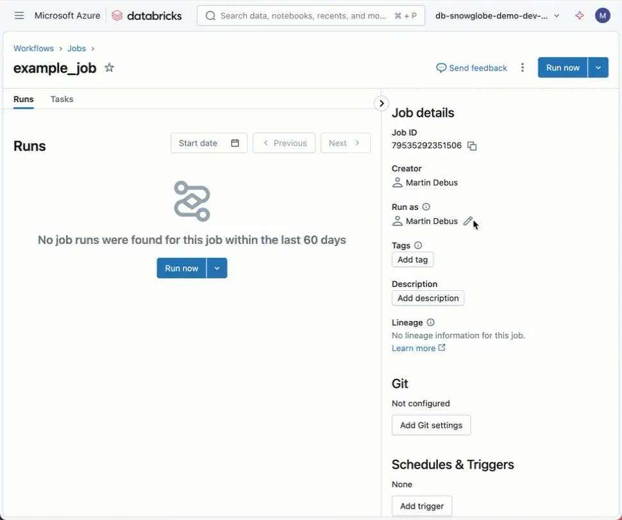622x520 pixels.
Task: Click the Add trigger button
Action: pyautogui.click(x=422, y=506)
